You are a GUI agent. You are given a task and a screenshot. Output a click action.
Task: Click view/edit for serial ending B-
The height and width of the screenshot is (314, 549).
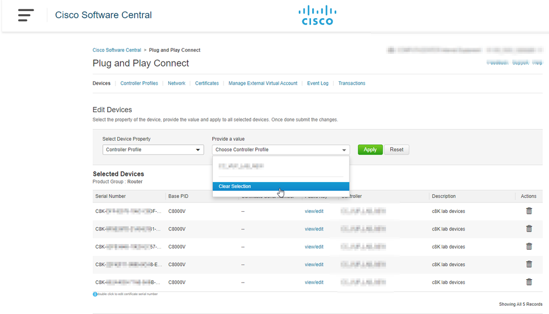[314, 283]
